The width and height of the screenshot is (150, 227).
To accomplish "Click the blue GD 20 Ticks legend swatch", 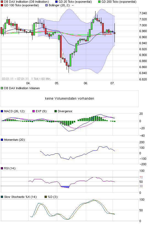I will [x=56, y=2].
